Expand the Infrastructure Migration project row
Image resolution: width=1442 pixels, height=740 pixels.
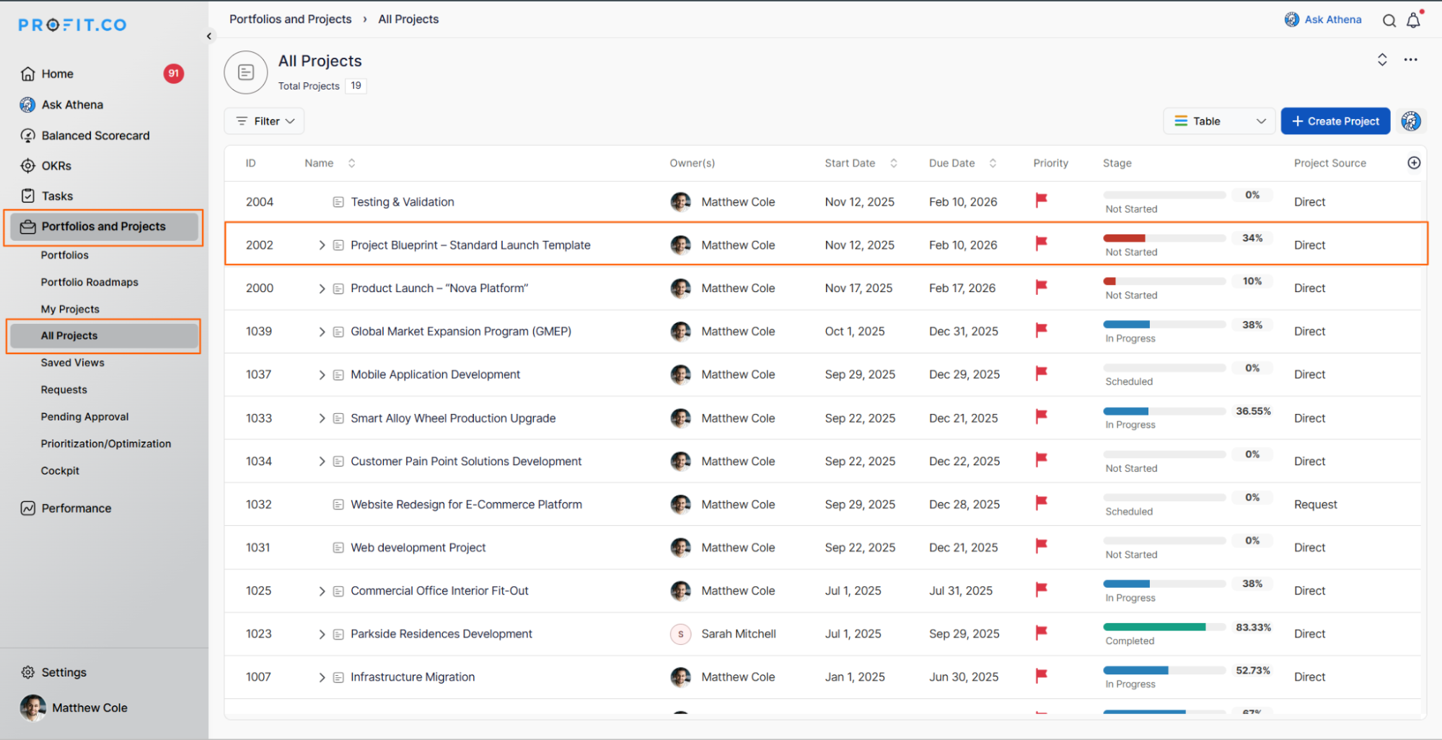click(x=322, y=677)
